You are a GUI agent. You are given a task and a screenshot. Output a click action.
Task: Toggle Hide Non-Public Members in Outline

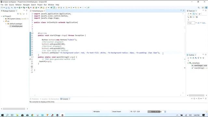(x=201, y=58)
